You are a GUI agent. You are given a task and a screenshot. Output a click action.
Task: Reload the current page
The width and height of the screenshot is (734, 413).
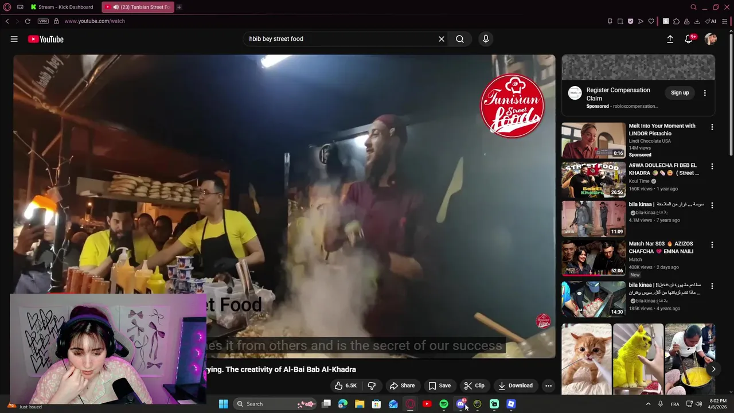tap(28, 21)
